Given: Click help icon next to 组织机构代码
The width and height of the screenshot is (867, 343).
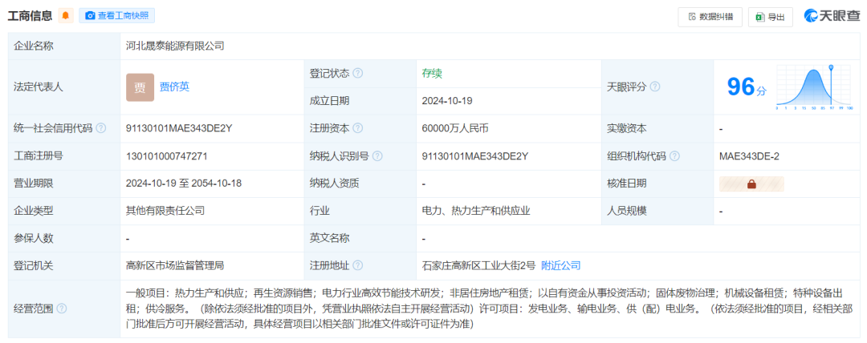Looking at the screenshot, I should (674, 155).
